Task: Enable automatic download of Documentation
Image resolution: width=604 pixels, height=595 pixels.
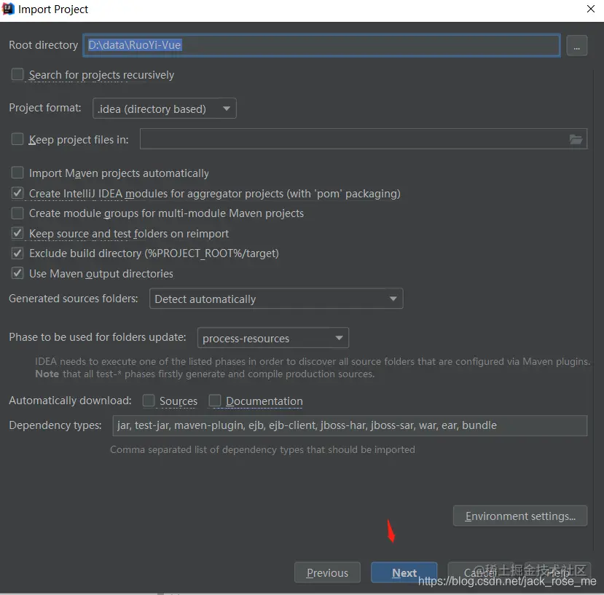Action: [x=214, y=401]
